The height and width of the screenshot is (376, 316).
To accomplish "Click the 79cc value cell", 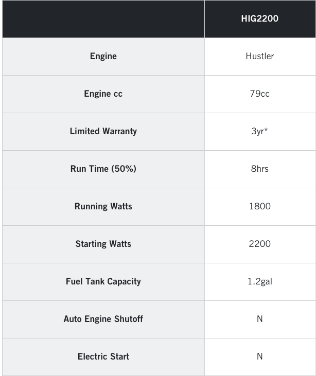I will (x=259, y=94).
